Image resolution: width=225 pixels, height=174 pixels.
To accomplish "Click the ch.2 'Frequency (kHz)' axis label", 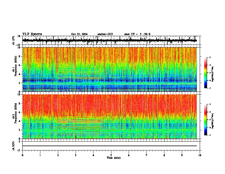I will coord(16,113).
